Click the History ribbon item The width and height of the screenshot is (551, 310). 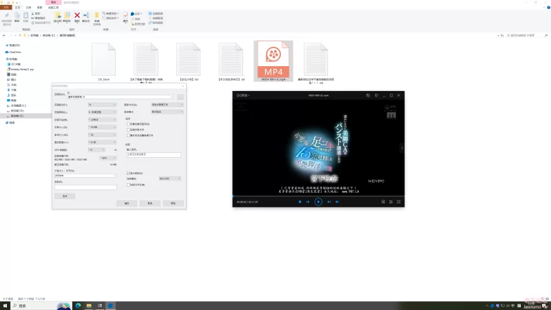point(138,24)
